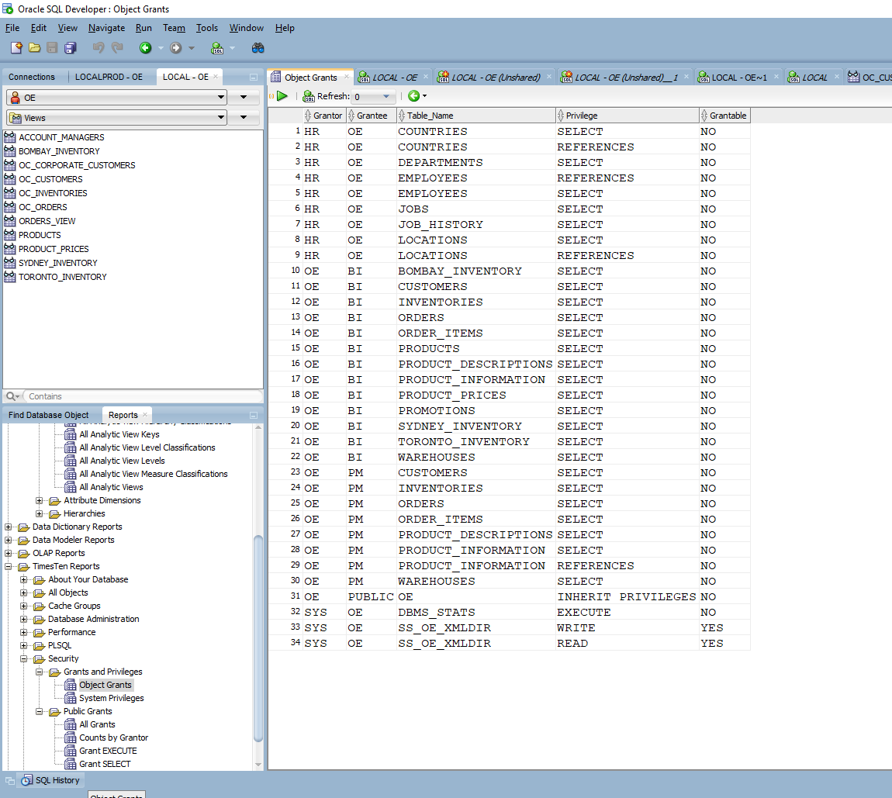This screenshot has height=798, width=892.
Task: Click the icon left of SQL History
Action: pos(9,780)
